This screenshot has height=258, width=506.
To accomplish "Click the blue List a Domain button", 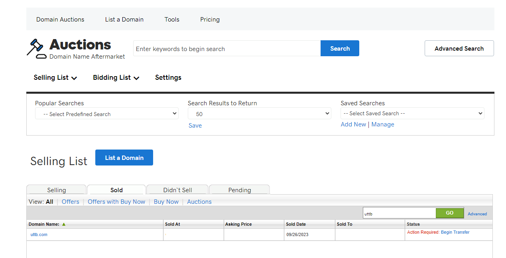I will point(124,158).
